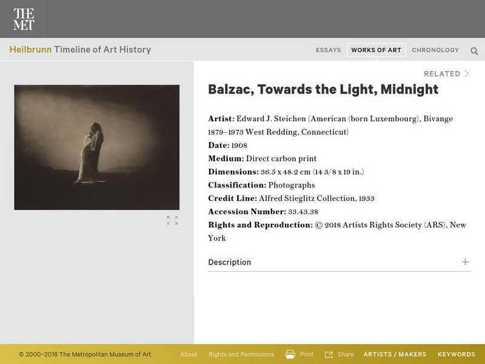
Task: Click the plus icon next to Description
Action: pyautogui.click(x=464, y=262)
